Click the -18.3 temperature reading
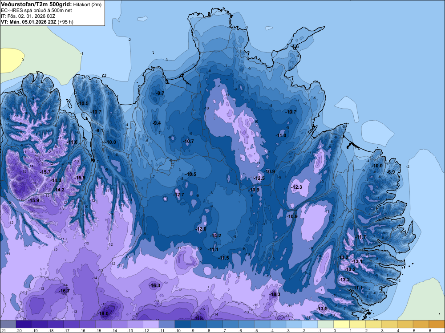 (275, 294)
